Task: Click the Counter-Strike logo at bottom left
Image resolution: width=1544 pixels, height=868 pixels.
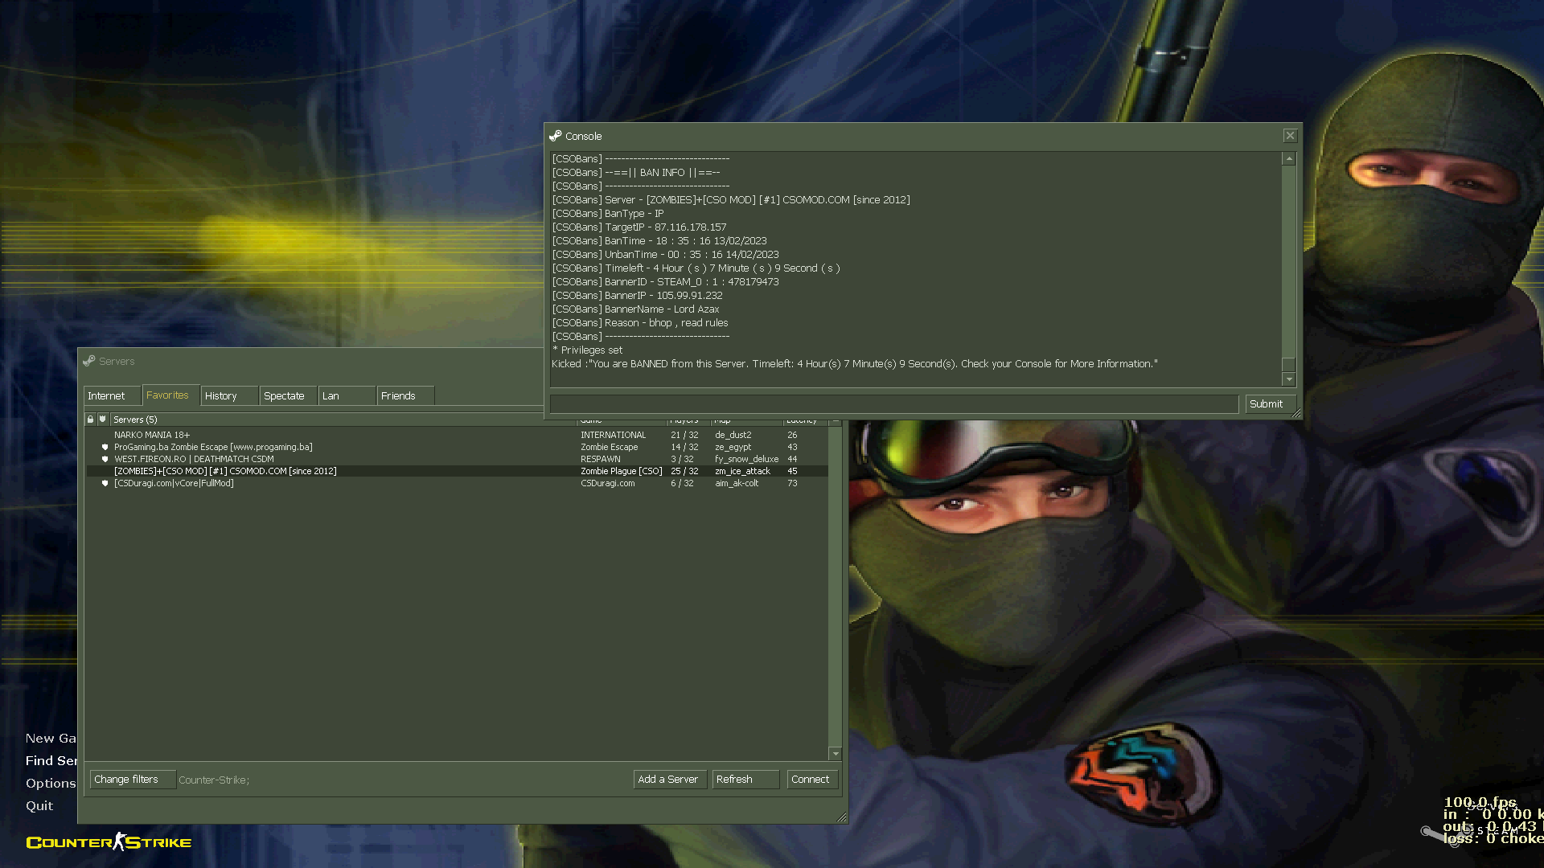Action: tap(109, 842)
